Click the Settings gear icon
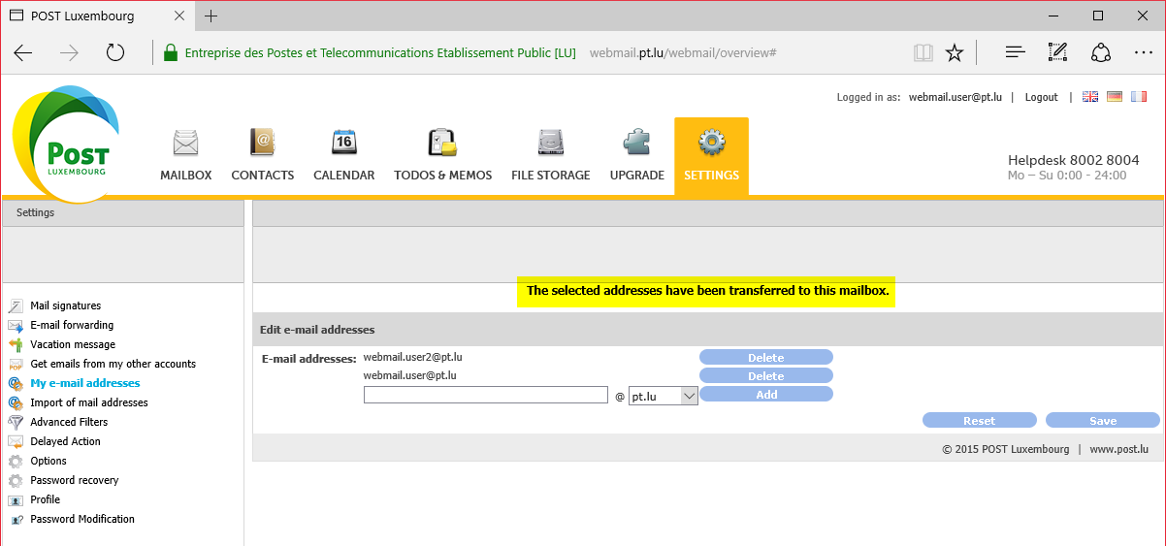 coord(711,143)
